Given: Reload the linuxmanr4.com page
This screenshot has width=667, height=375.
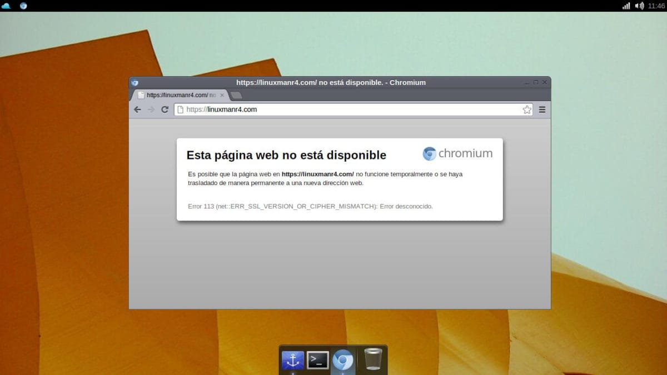Looking at the screenshot, I should point(165,109).
